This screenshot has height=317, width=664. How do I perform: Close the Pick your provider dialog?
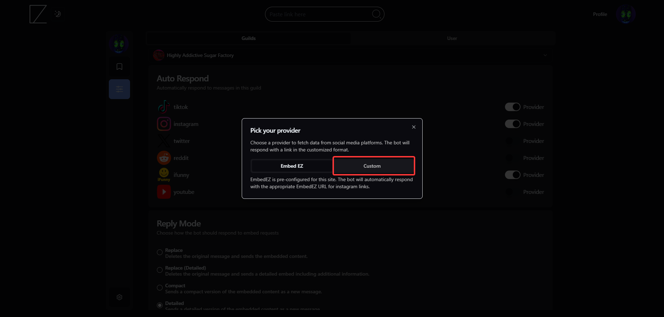413,127
